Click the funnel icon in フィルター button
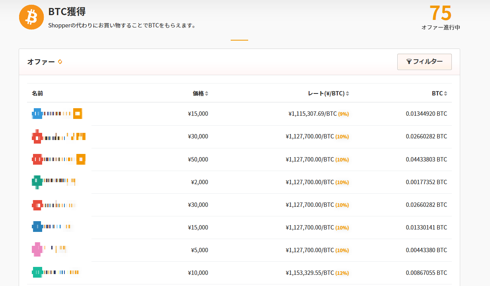 [x=408, y=62]
